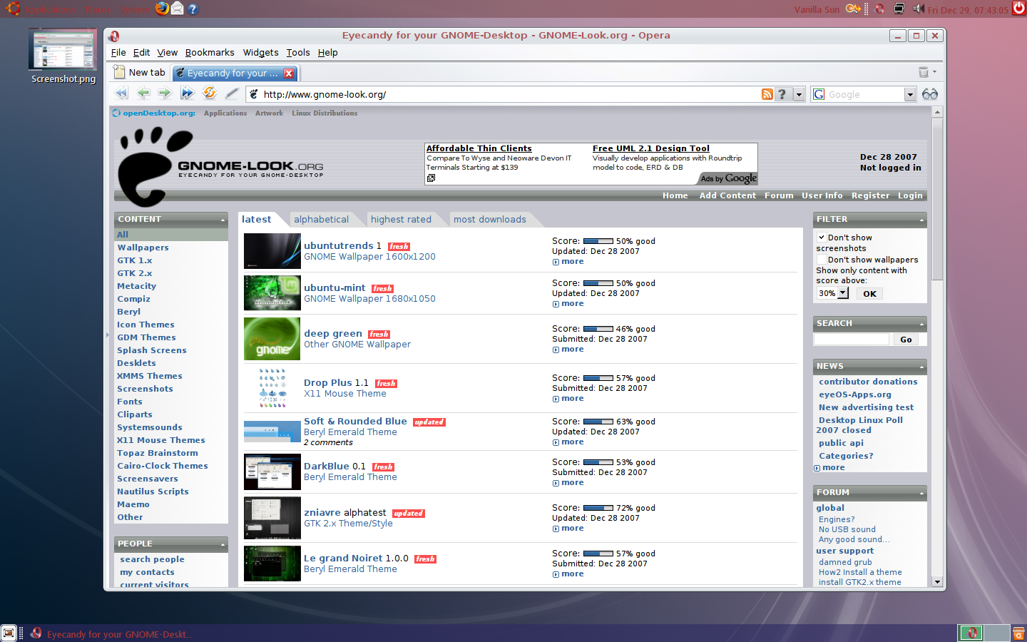Switch to the highest rated tab
Viewport: 1027px width, 642px height.
[x=401, y=220]
